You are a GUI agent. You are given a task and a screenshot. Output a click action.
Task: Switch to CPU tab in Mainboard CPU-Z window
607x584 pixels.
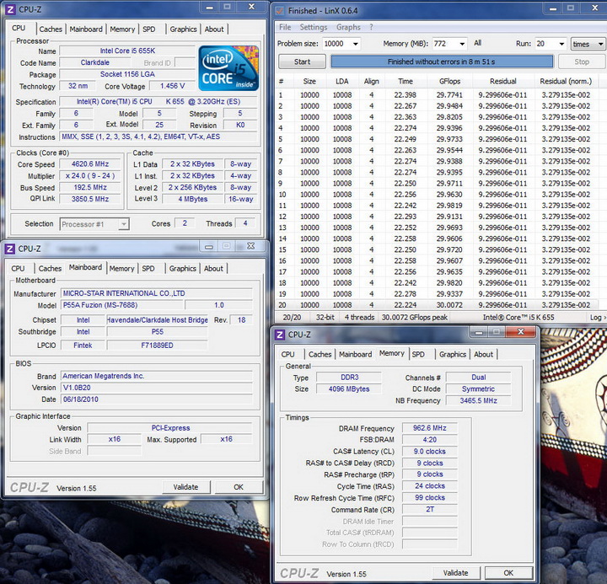(x=18, y=268)
